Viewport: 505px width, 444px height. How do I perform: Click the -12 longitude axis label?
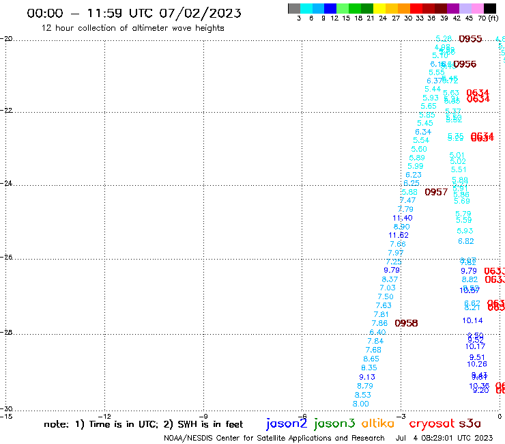[104, 417]
